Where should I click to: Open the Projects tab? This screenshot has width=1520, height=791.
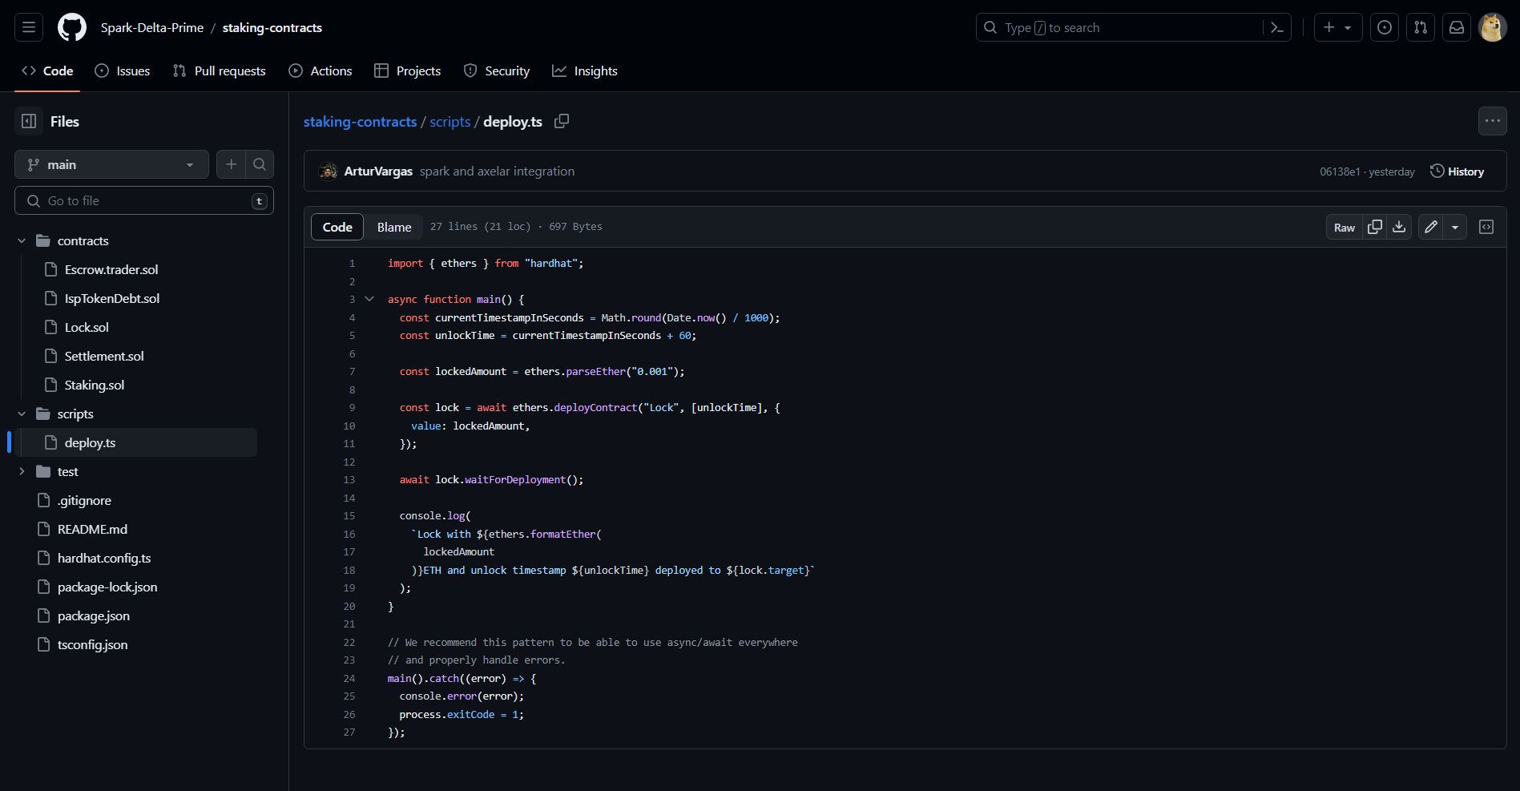[408, 71]
